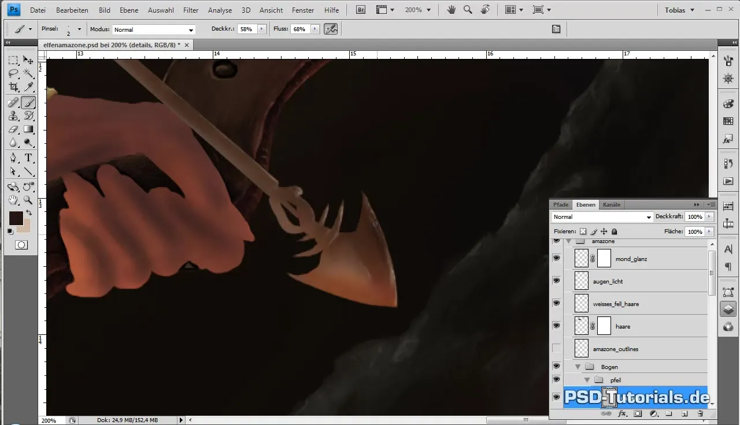
Task: Toggle the airbrush option
Action: (331, 29)
